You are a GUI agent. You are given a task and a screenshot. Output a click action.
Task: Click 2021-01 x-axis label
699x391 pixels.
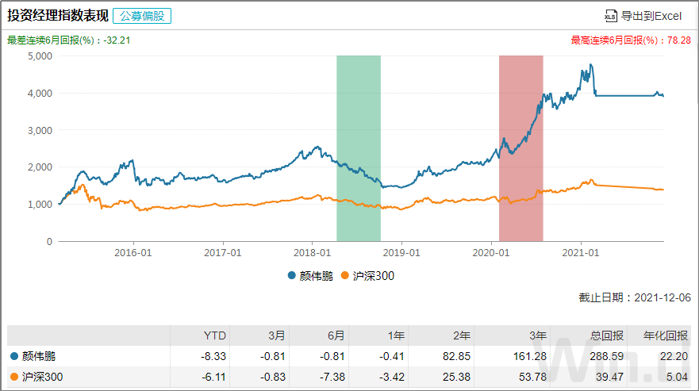point(581,253)
